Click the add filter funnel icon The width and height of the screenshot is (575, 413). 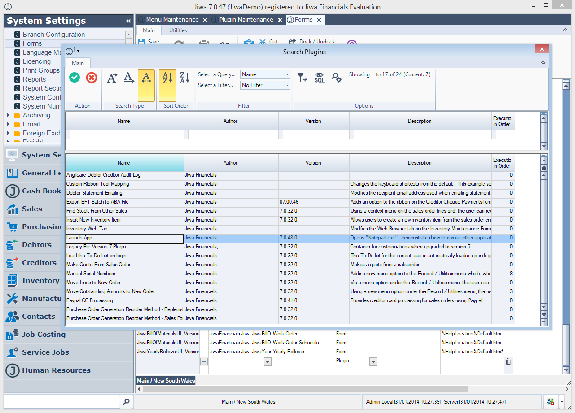[x=302, y=78]
